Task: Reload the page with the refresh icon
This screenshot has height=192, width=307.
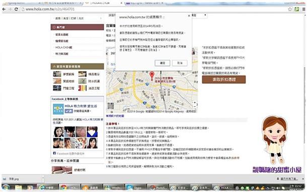Action: click(x=16, y=9)
